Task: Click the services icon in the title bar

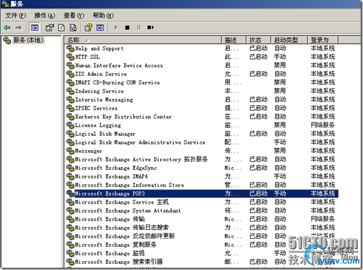Action: (x=5, y=4)
